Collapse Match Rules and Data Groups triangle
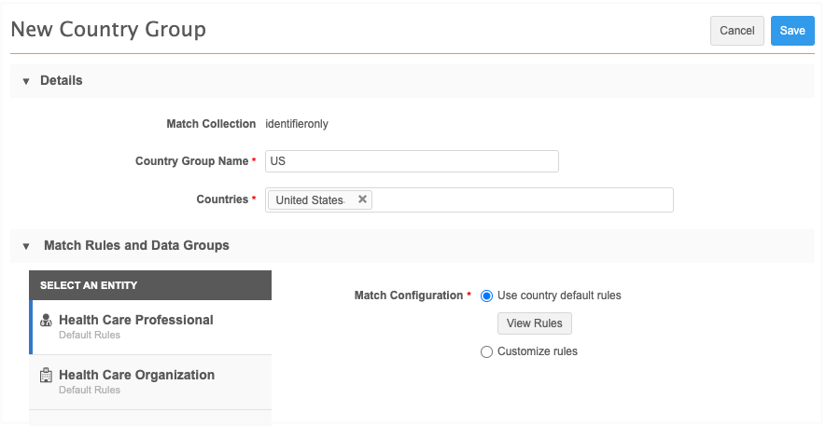 pos(26,246)
